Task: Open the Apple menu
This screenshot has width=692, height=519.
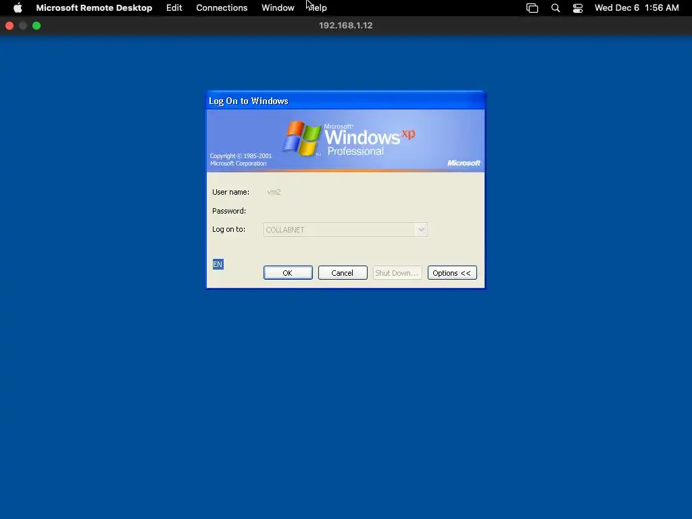Action: click(x=18, y=8)
